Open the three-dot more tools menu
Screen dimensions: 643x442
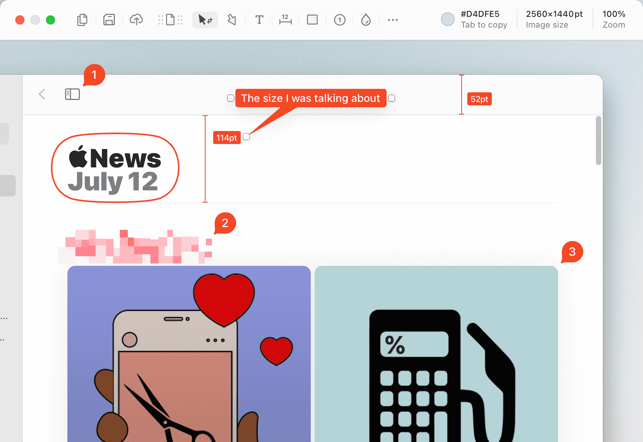point(393,20)
